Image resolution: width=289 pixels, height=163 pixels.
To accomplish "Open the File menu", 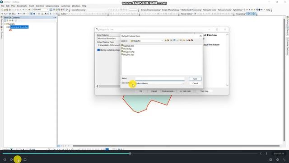I will pos(3,6).
